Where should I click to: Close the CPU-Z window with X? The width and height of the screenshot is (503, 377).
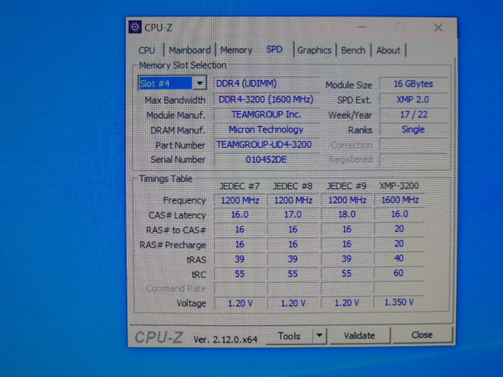(439, 27)
